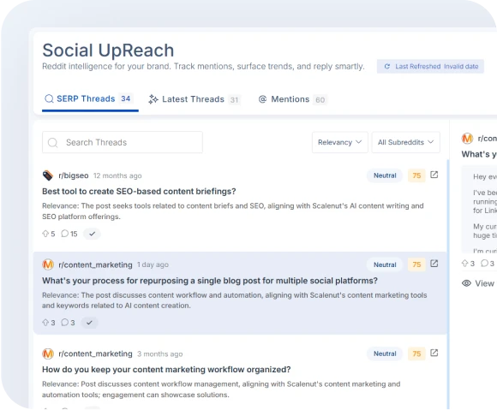Click the SERP Threads magnifier tab icon
The width and height of the screenshot is (497, 410).
[x=49, y=98]
